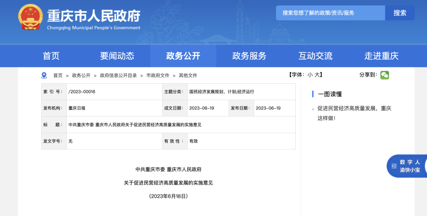The width and height of the screenshot is (427, 216).
Task: Go to the 要闻动态 tab
Action: pyautogui.click(x=117, y=56)
